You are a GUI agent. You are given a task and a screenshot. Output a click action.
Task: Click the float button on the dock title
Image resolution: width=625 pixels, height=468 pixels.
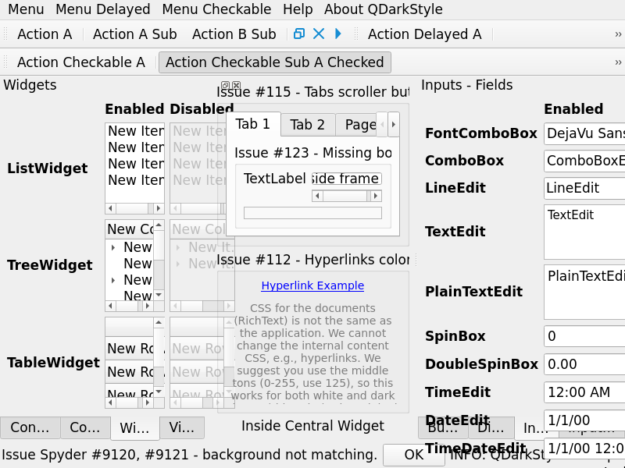point(225,85)
